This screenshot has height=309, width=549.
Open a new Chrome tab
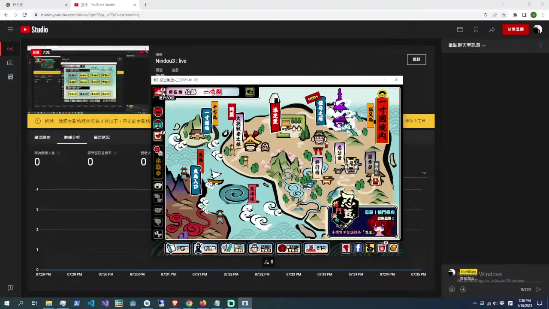tap(145, 5)
